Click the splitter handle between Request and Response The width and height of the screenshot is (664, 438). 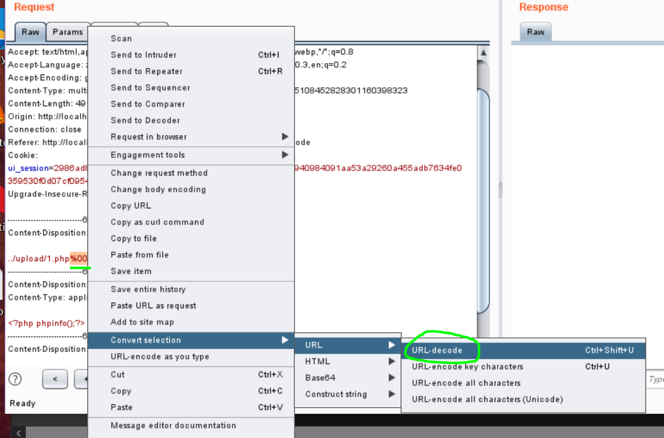(x=499, y=189)
